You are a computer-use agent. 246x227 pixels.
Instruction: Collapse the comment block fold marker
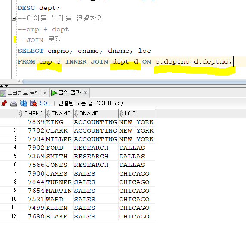point(14,19)
